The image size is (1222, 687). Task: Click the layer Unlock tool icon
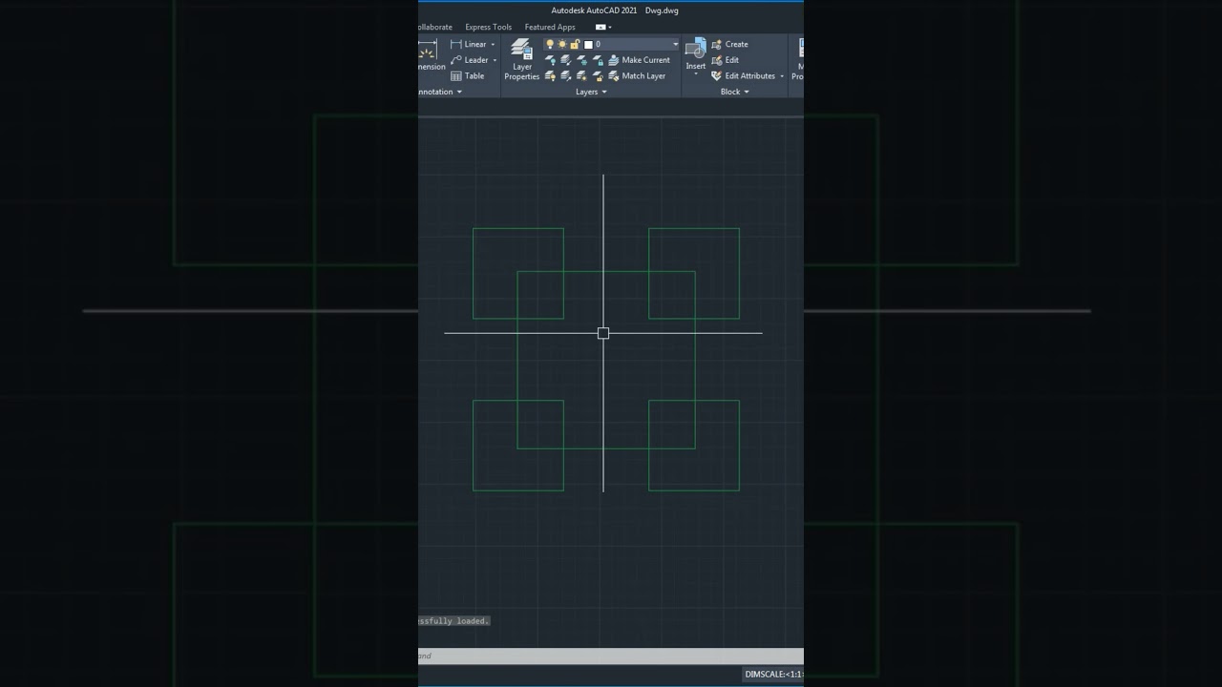pos(598,76)
